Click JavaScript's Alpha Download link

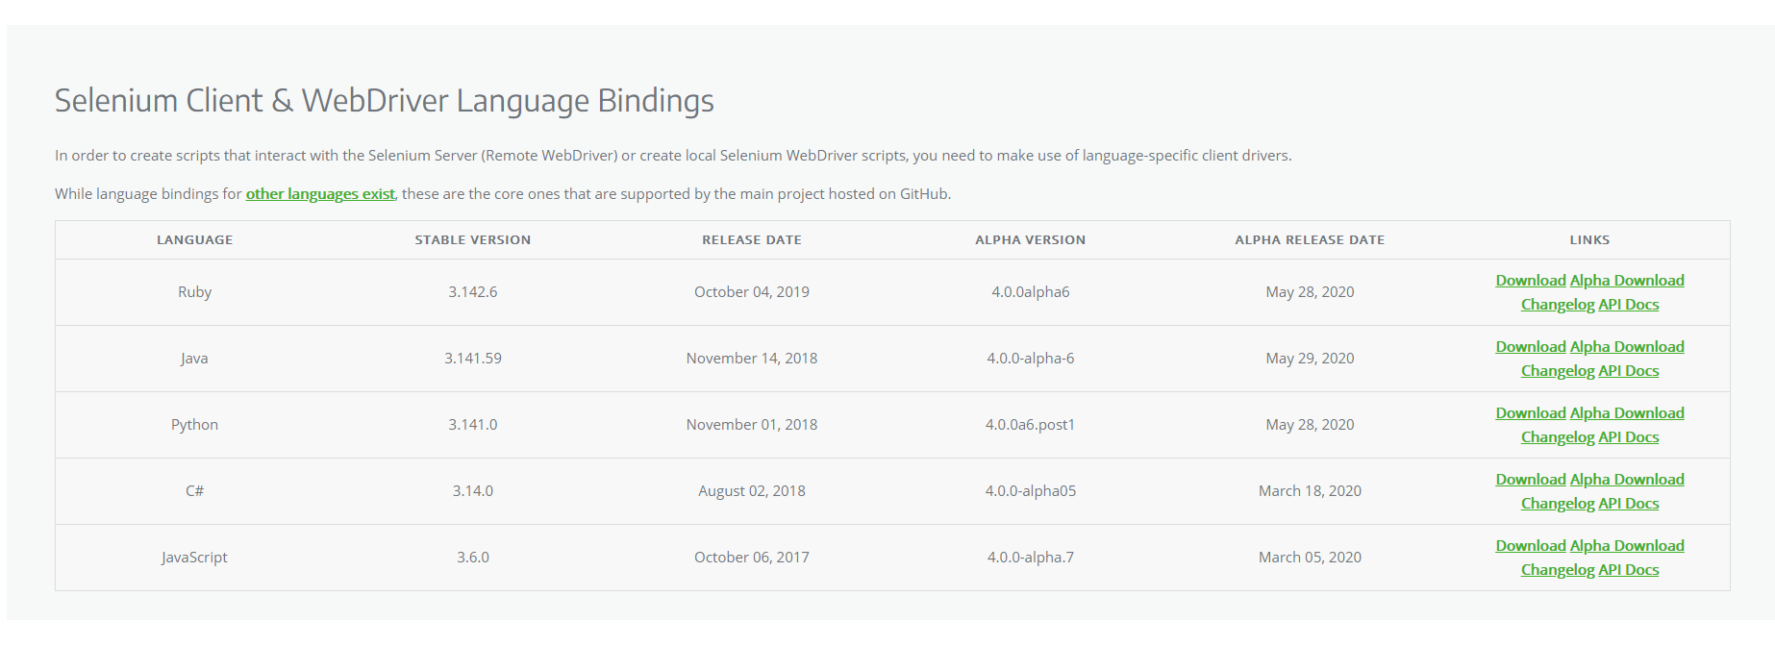pos(1627,546)
